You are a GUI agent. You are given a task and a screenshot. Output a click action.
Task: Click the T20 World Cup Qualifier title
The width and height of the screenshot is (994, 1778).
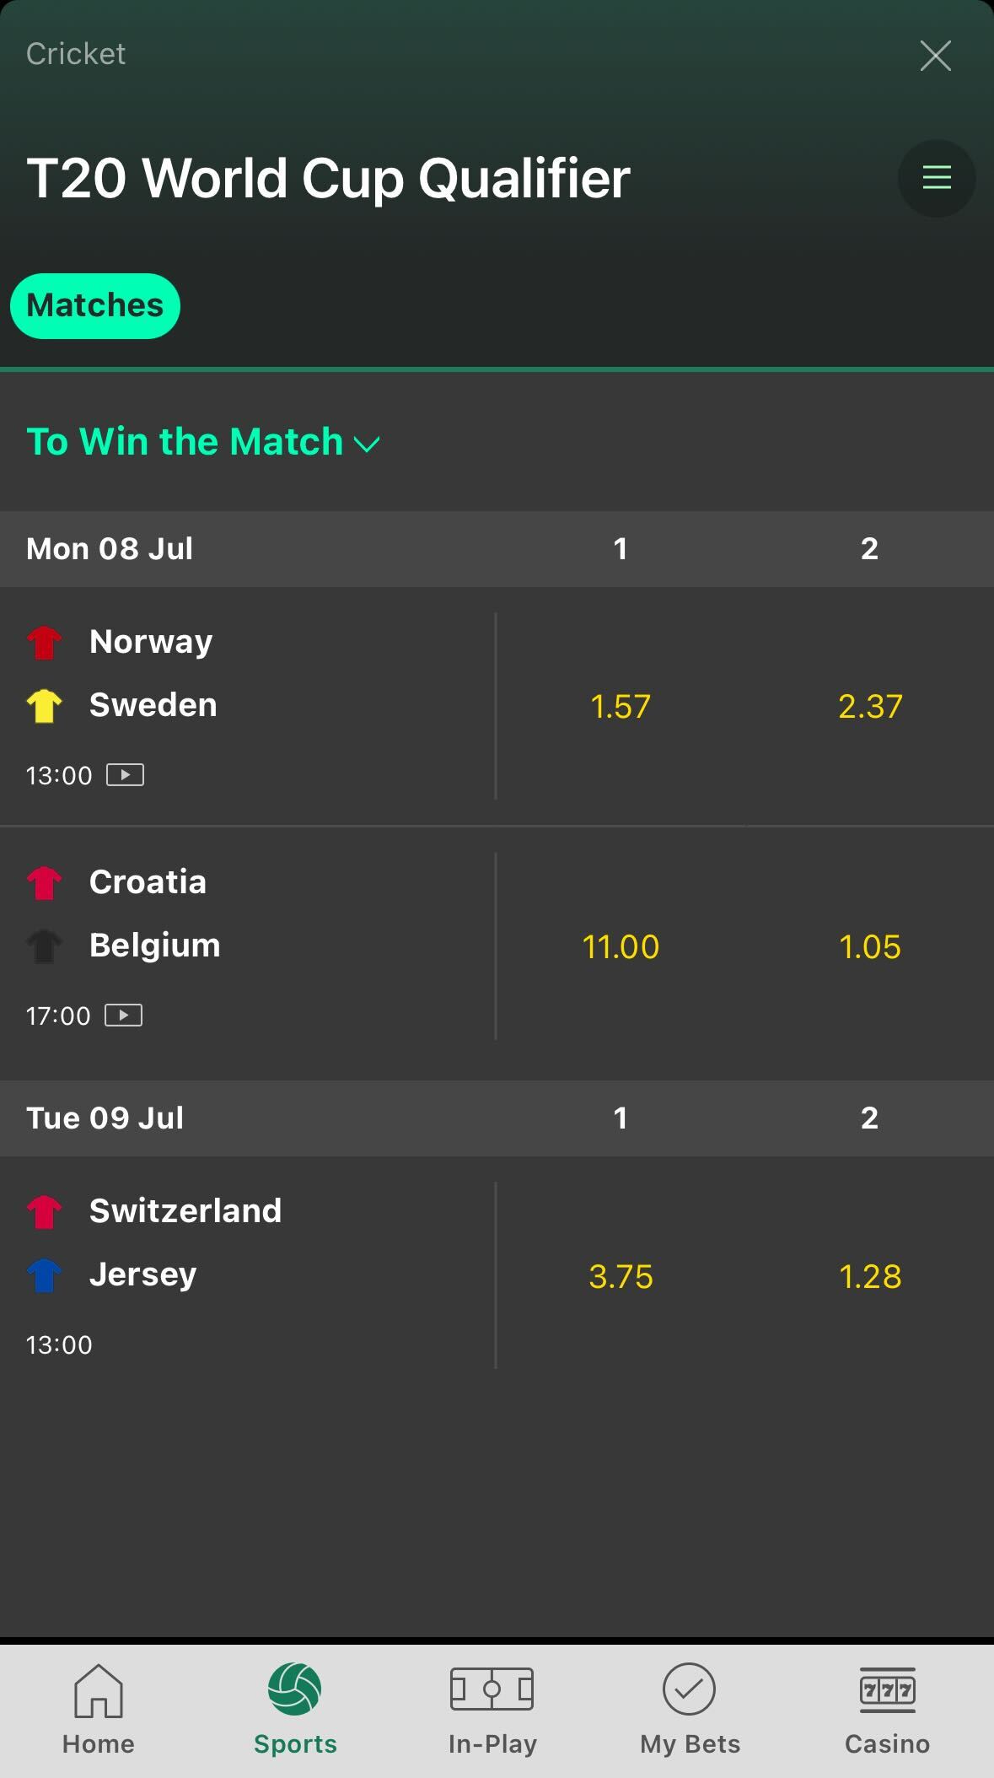click(328, 177)
